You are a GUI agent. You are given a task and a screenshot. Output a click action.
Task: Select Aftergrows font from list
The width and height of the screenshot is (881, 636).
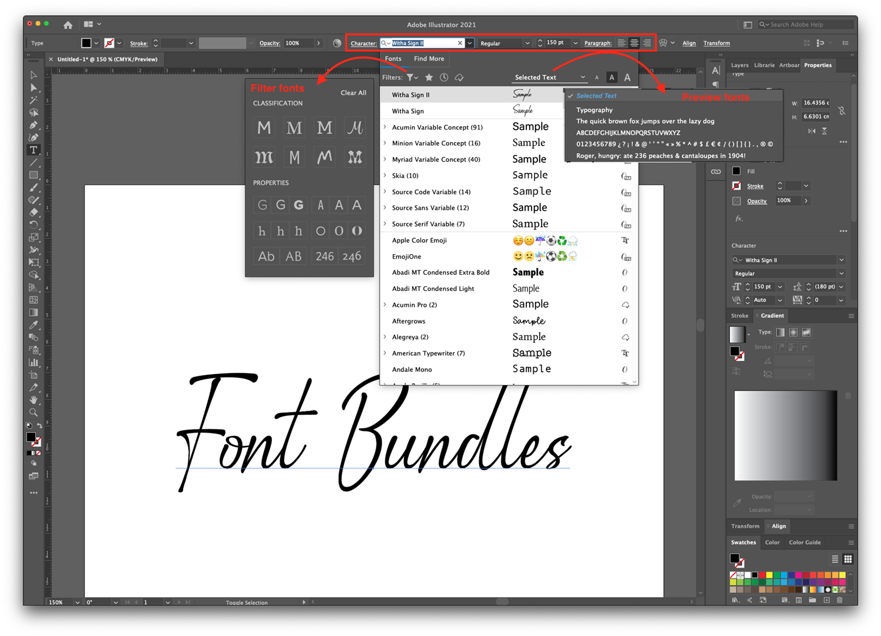pyautogui.click(x=509, y=321)
